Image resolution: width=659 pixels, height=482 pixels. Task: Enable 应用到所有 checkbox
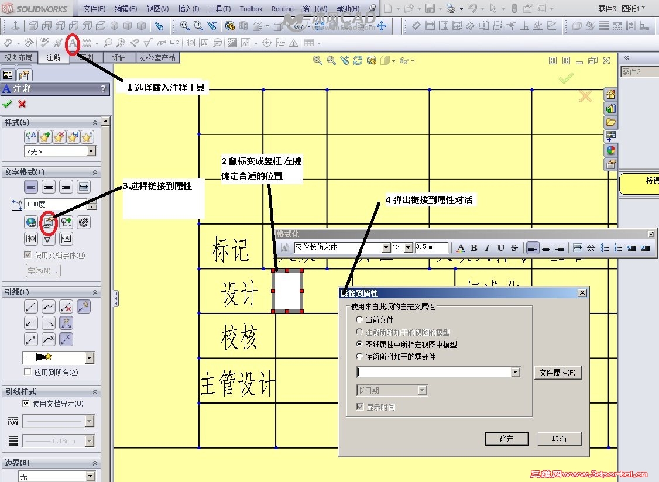tap(28, 372)
